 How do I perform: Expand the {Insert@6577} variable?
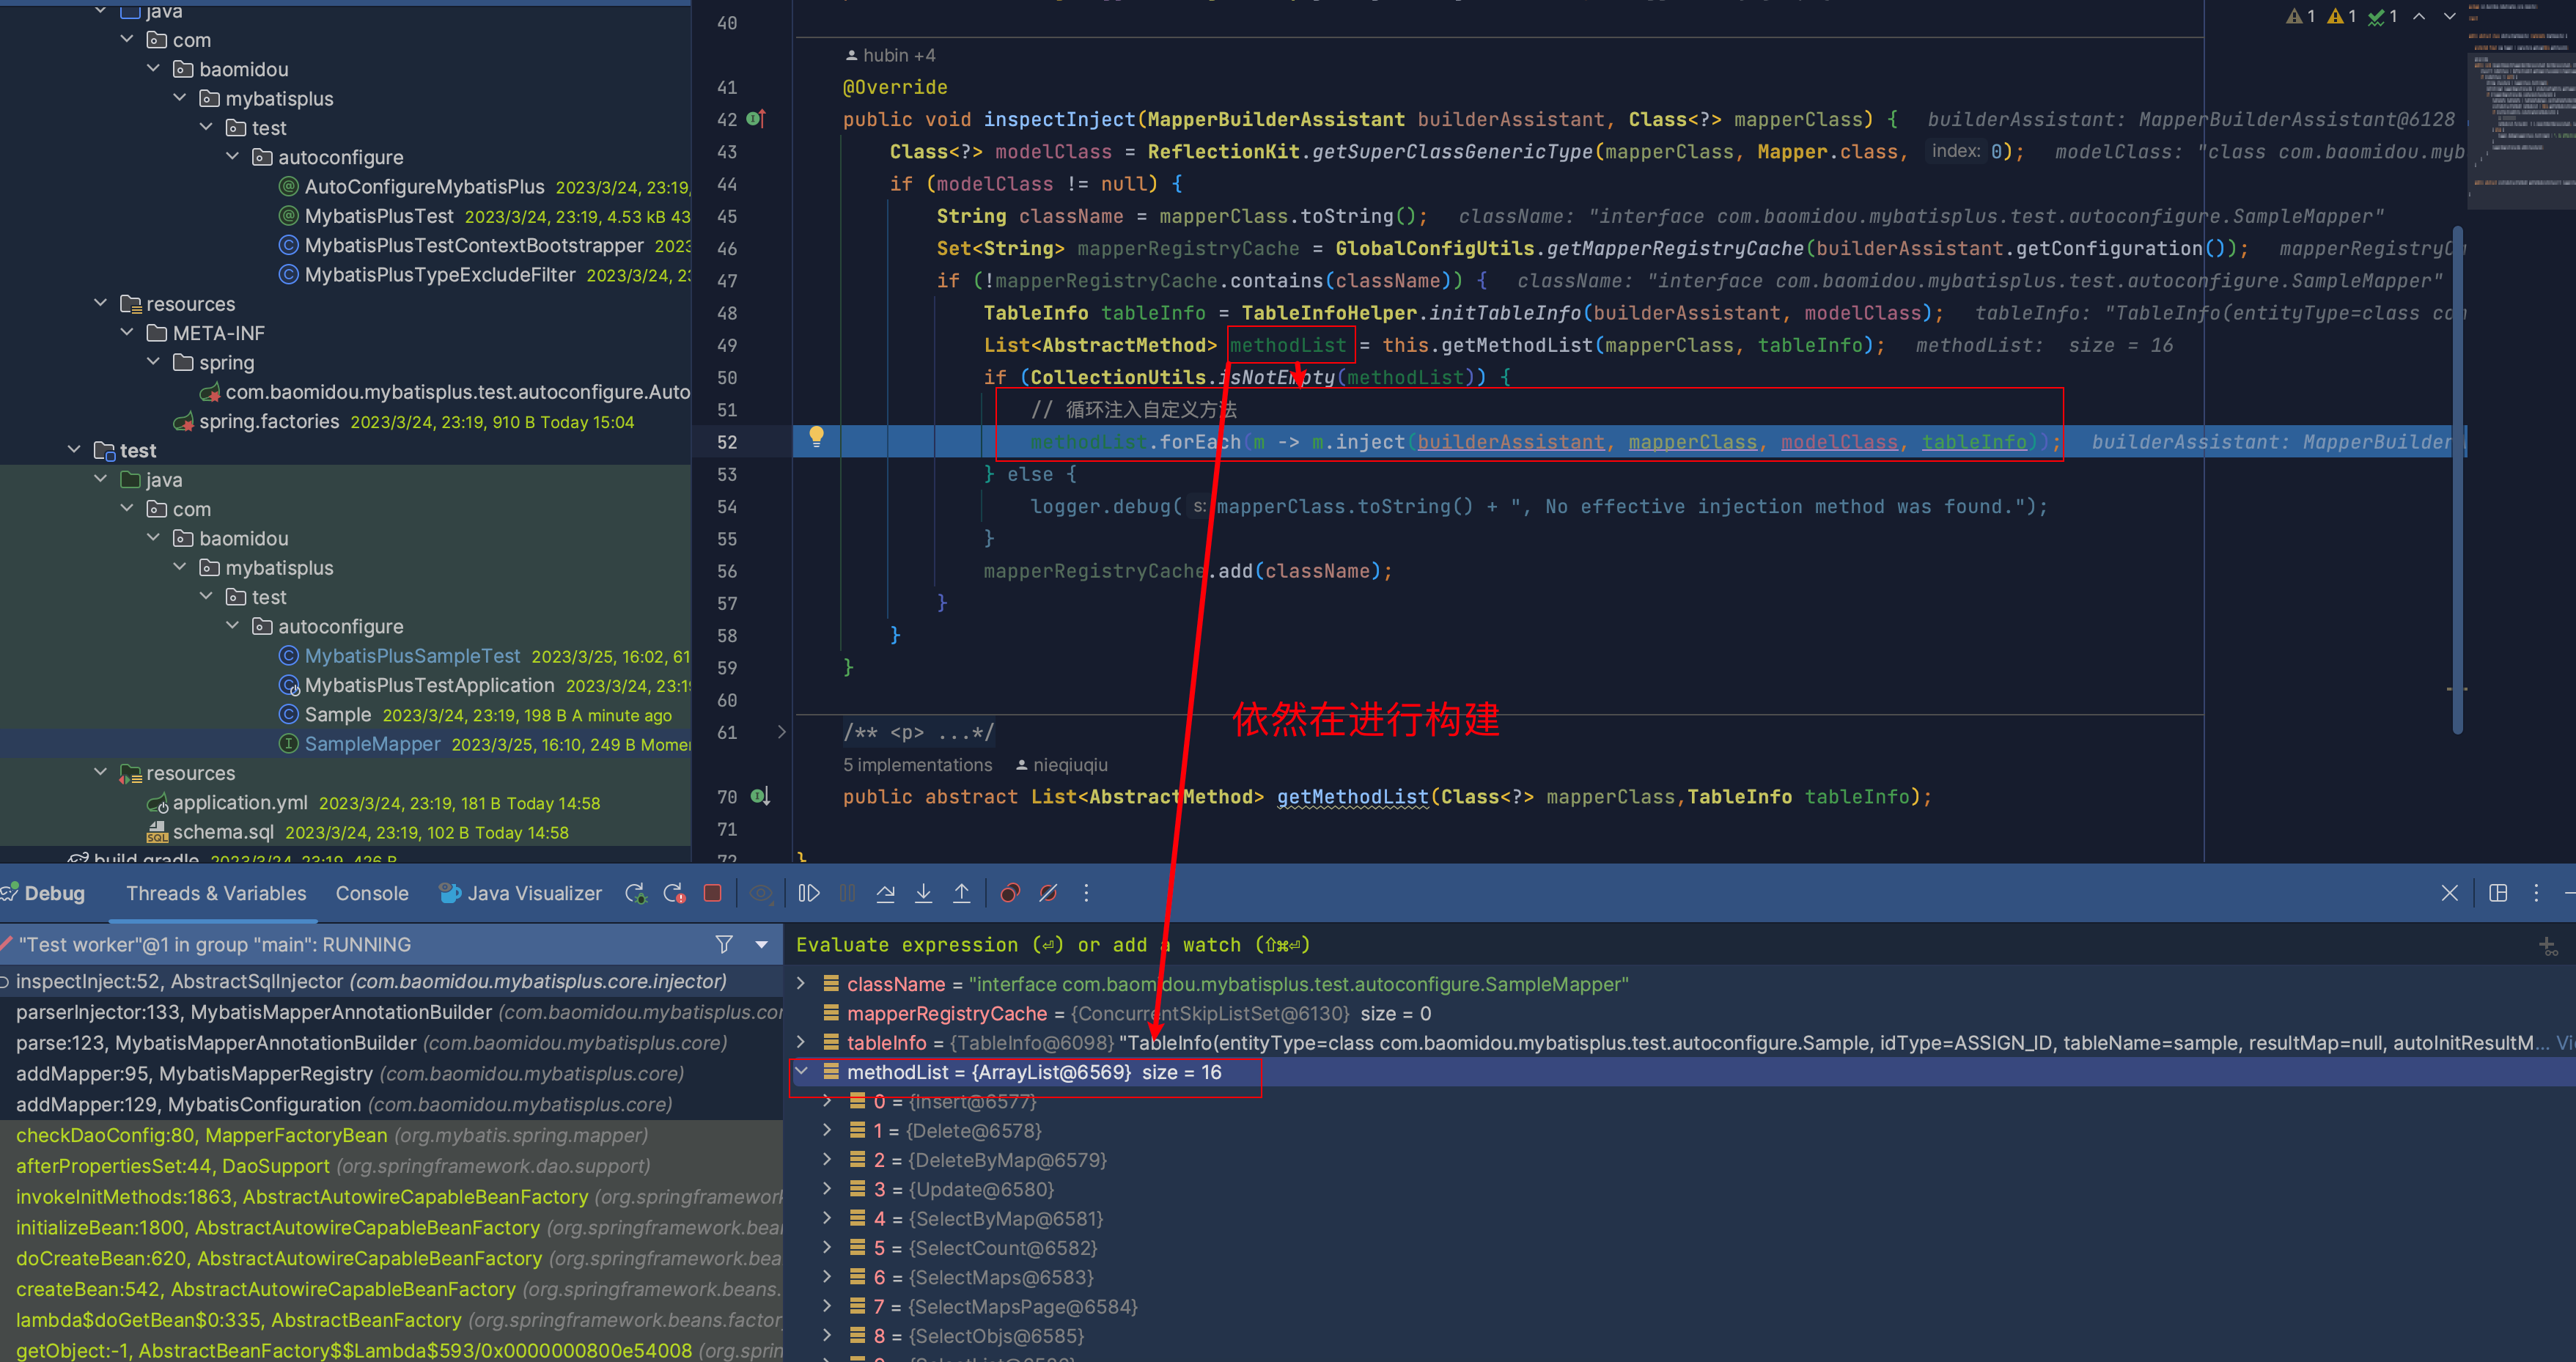827,1100
